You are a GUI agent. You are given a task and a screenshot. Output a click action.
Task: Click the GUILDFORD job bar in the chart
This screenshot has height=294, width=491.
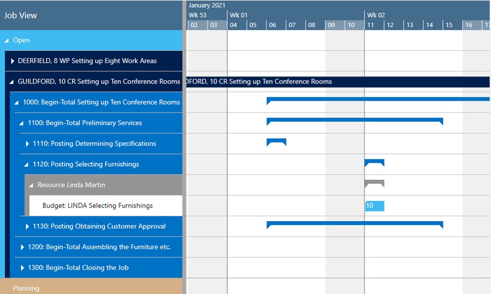point(338,82)
